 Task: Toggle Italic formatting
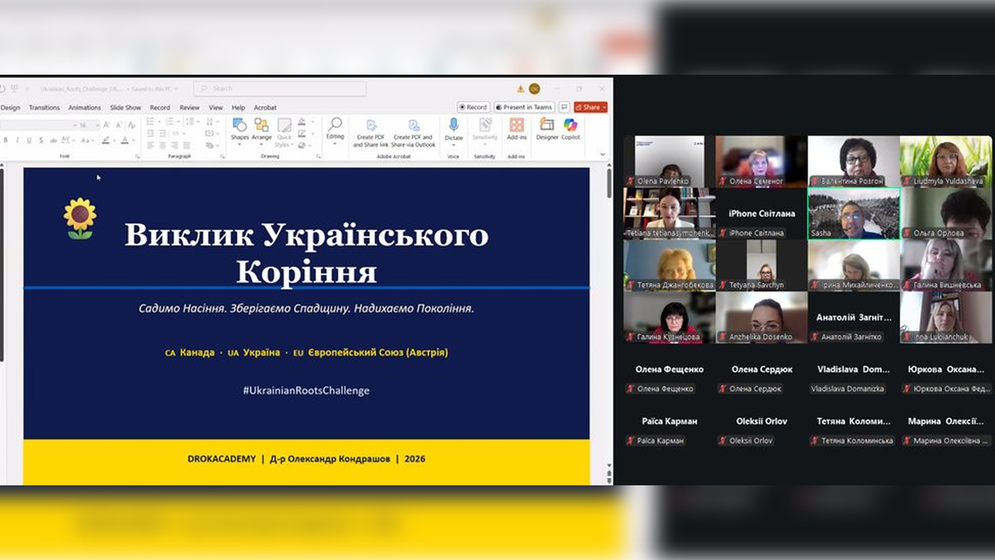tap(17, 140)
